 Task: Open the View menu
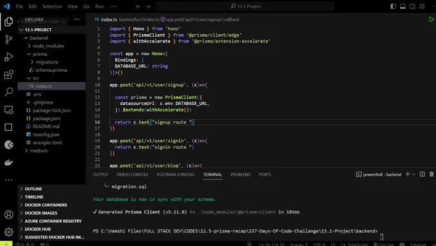click(72, 6)
